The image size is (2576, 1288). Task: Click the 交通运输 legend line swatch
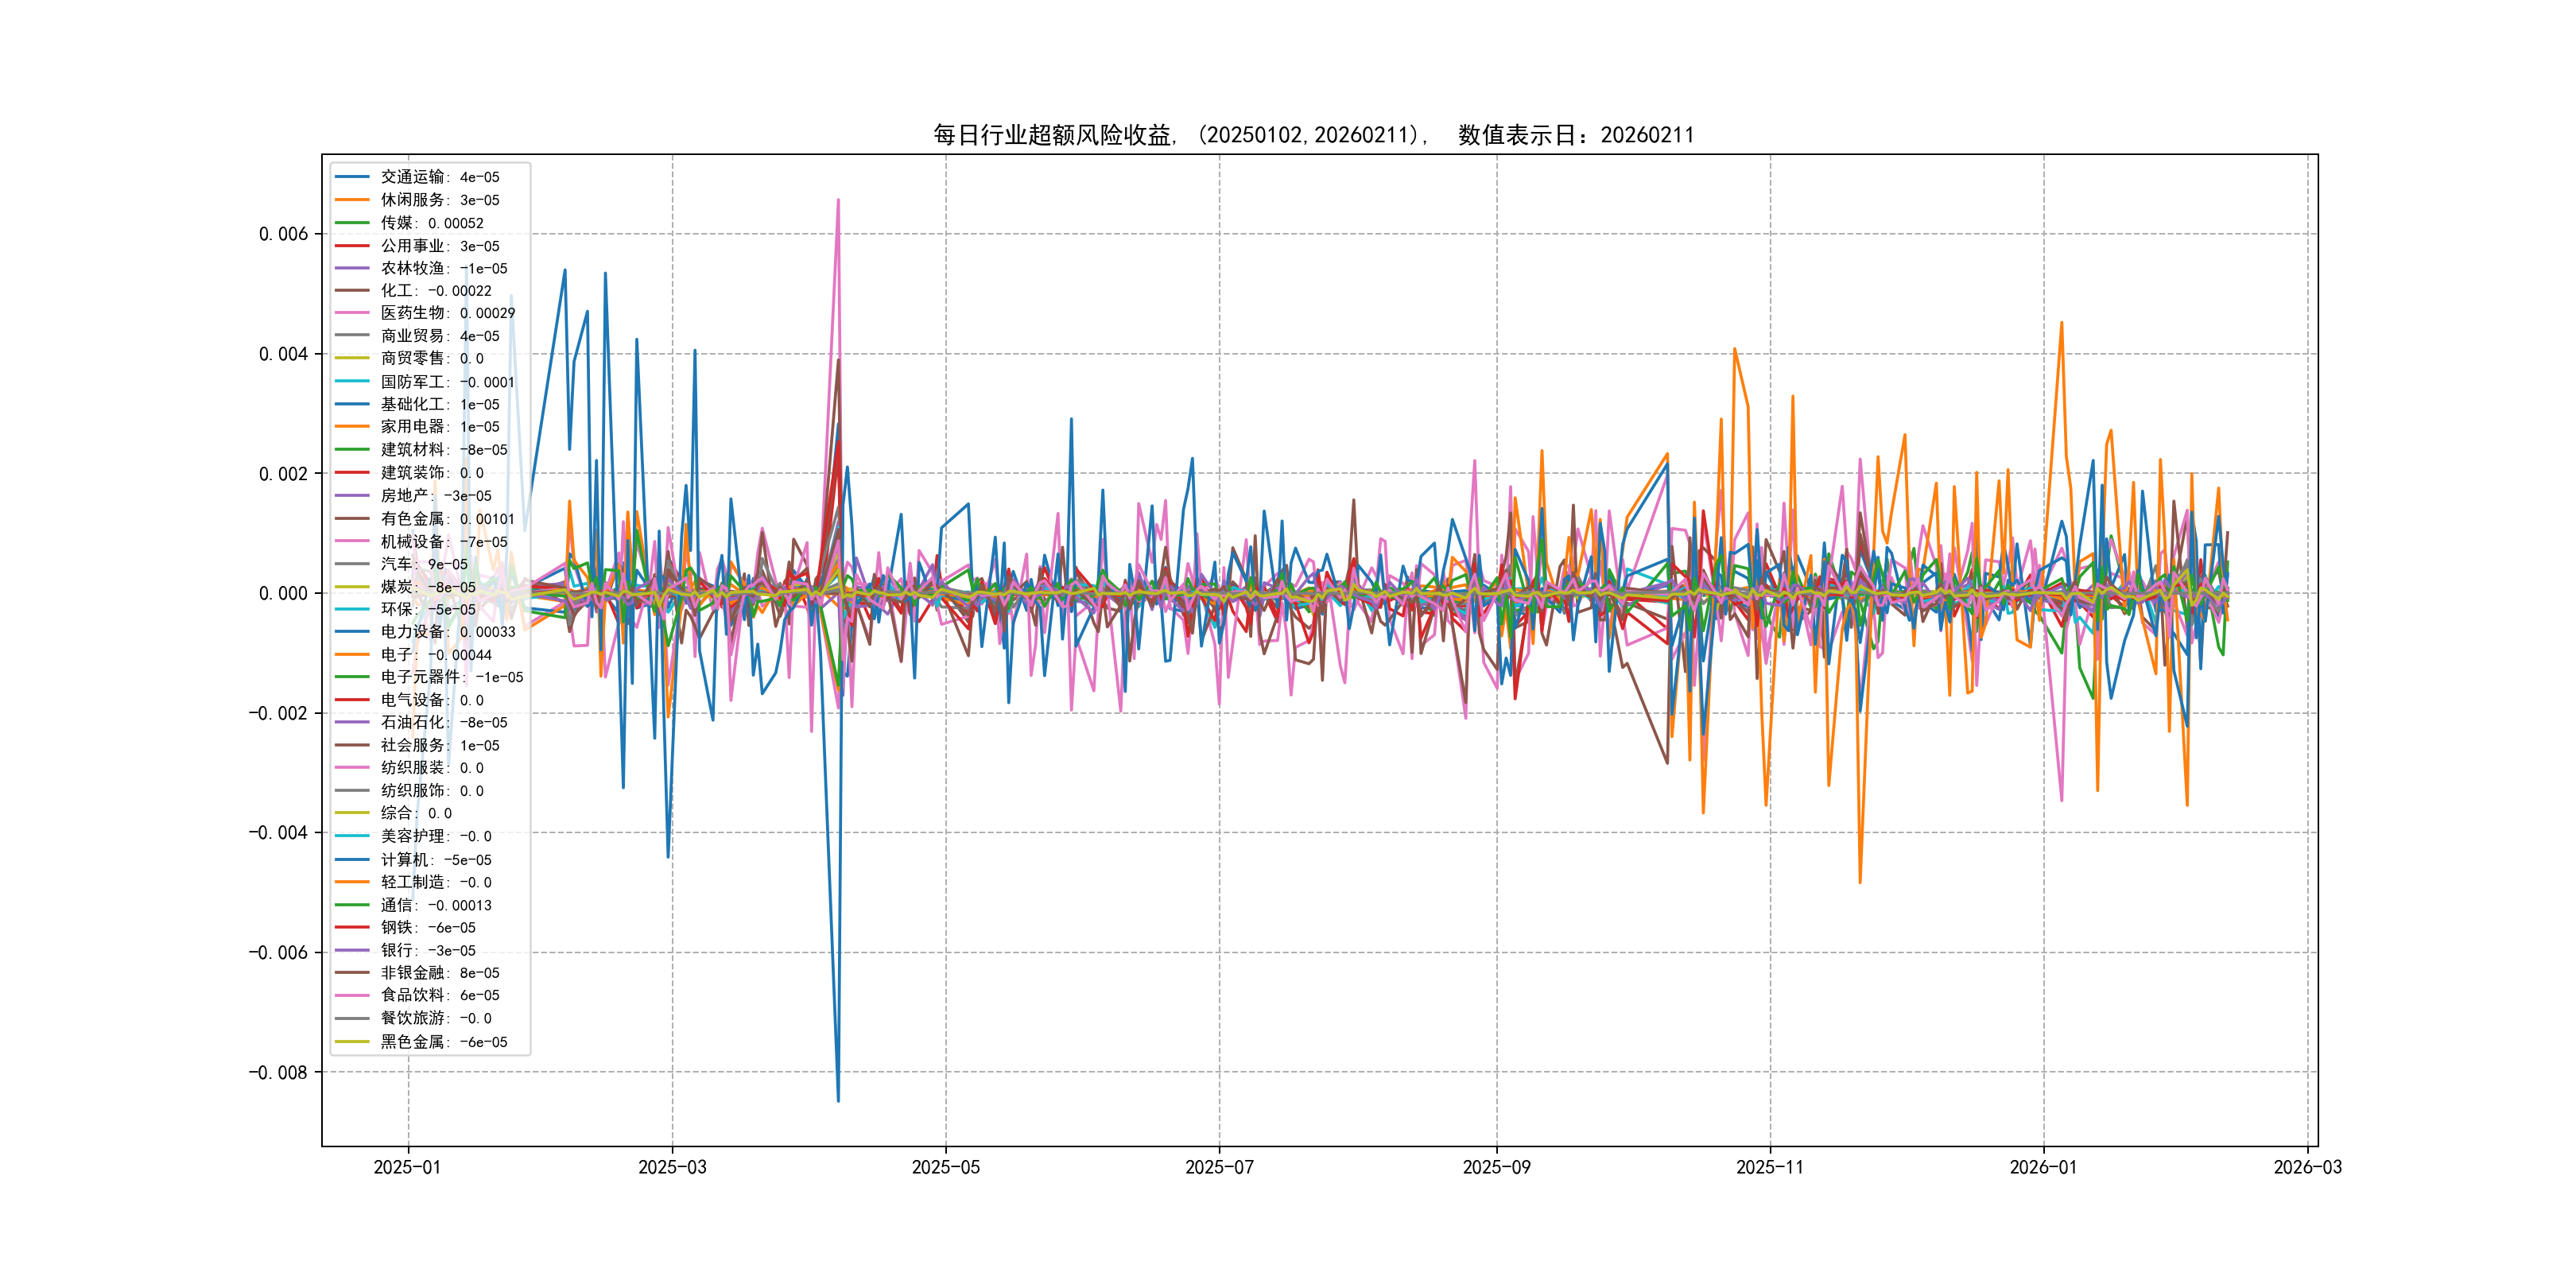[352, 177]
